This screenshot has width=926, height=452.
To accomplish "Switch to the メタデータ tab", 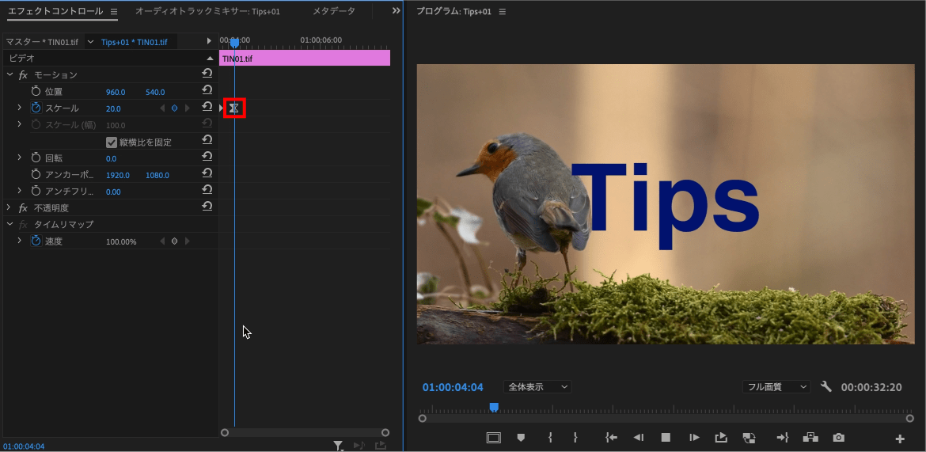I will point(334,11).
